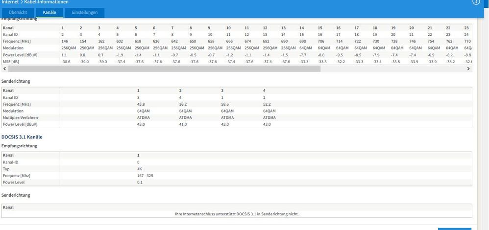Click the frequency value 666
The width and height of the screenshot is (489, 230).
(229, 41)
